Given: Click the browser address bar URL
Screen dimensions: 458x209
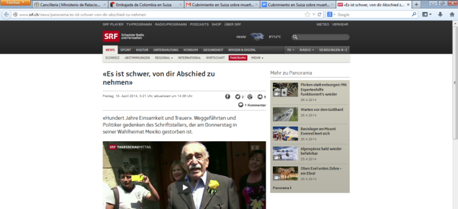Looking at the screenshot, I should coord(83,14).
